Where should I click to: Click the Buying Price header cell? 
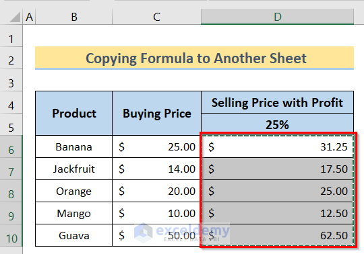point(156,114)
